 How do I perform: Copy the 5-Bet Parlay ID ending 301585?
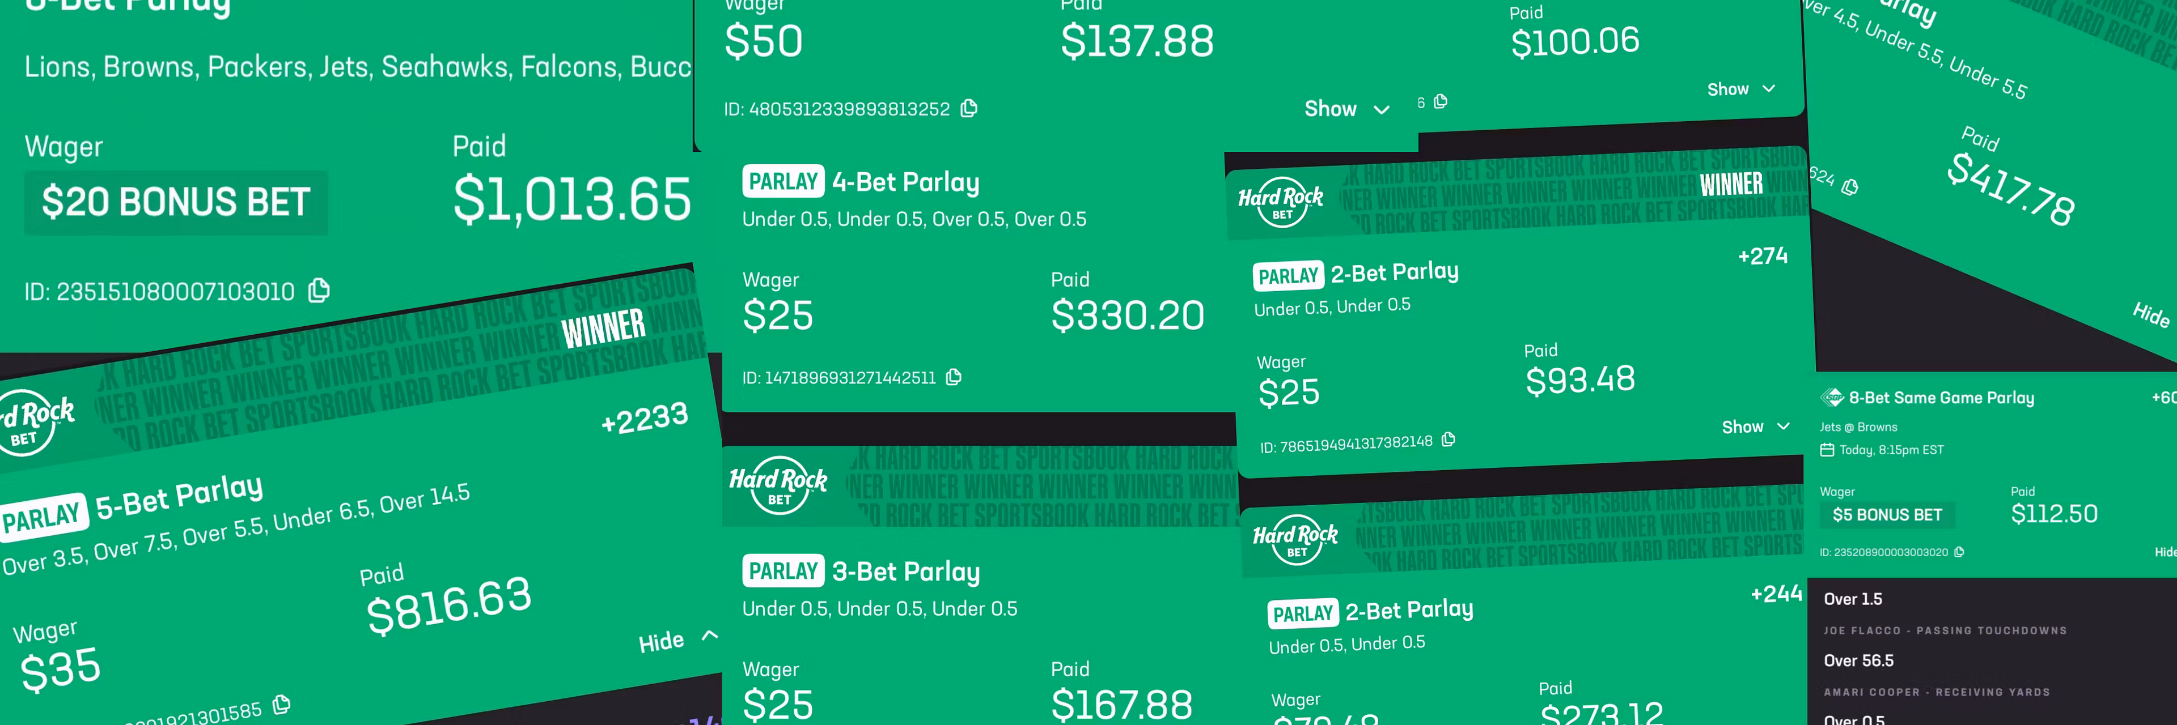coord(282,704)
